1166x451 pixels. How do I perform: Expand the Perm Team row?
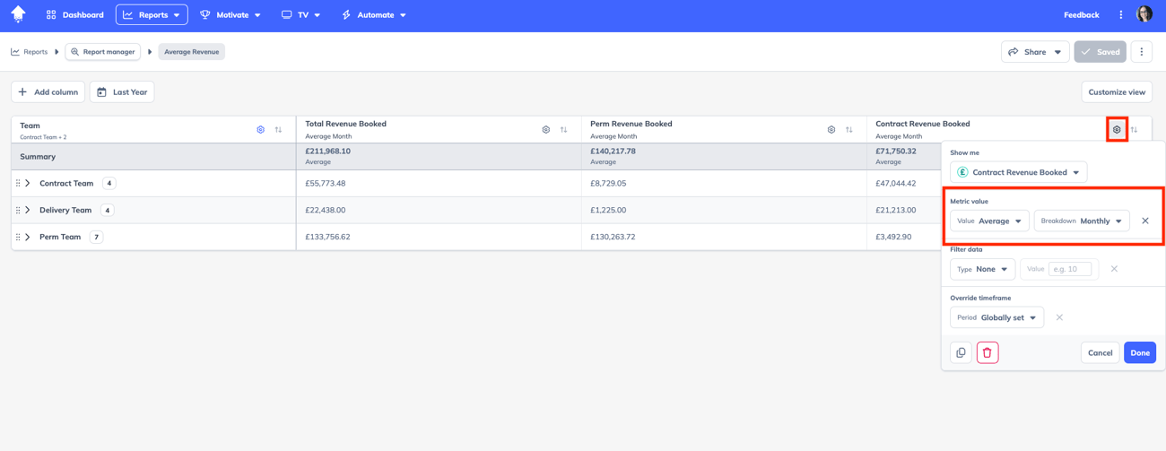coord(28,238)
